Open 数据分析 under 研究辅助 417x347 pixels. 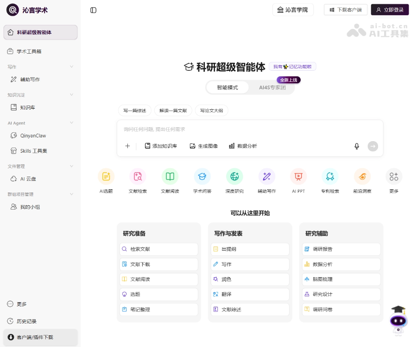(x=341, y=264)
